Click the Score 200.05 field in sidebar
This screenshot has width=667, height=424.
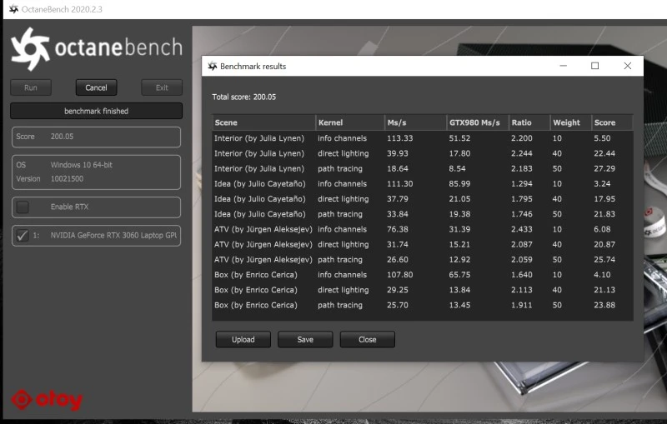pyautogui.click(x=96, y=137)
